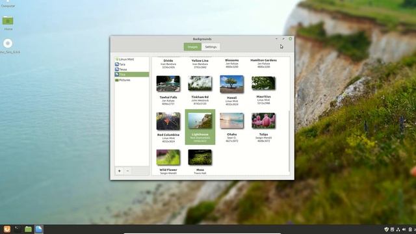Viewport: 416px width, 234px height.
Task: Select the Tara wallpaper collection
Action: pos(131,64)
